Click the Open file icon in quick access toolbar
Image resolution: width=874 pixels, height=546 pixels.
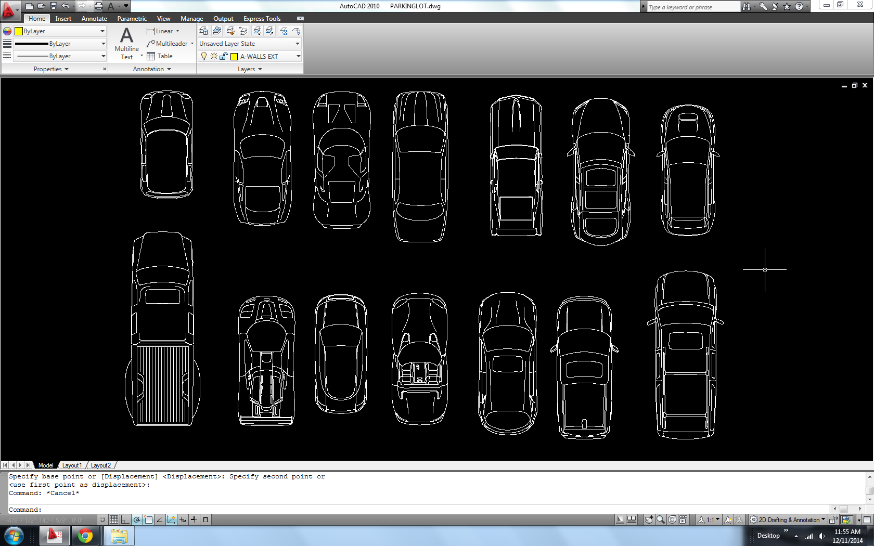[x=41, y=6]
